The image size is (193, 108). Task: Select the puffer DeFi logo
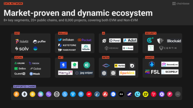39,42
